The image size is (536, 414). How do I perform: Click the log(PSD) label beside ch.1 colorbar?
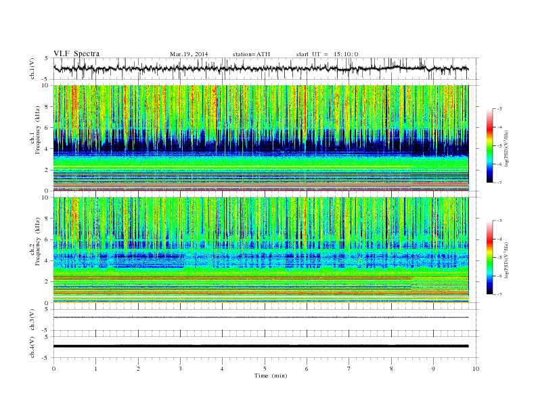coord(507,149)
